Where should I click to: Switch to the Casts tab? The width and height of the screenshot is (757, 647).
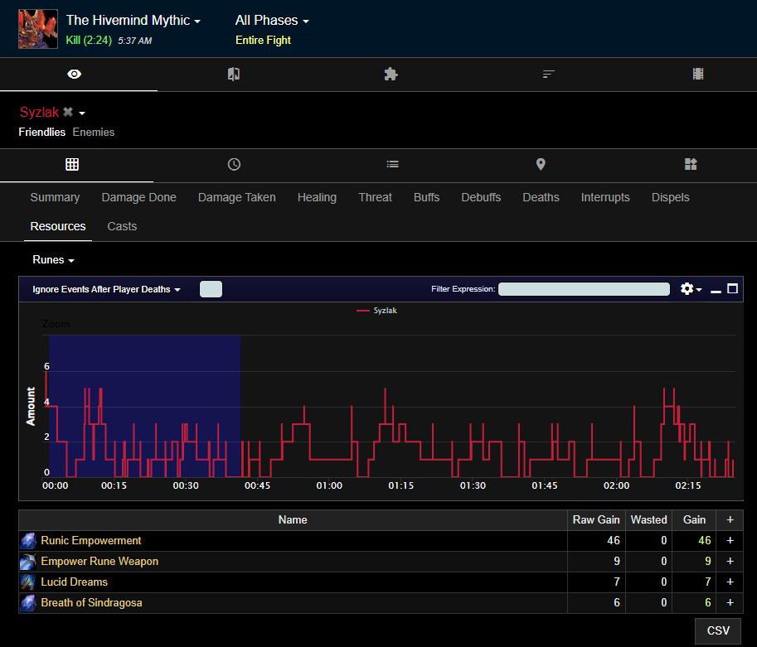(x=122, y=226)
